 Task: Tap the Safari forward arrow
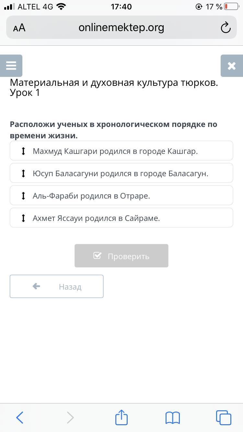70,417
